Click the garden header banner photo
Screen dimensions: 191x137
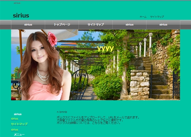click(95, 65)
